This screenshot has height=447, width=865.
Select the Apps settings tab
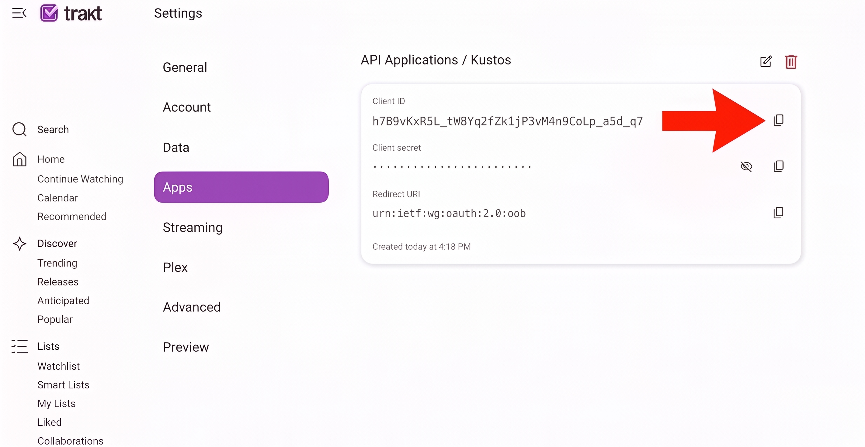(241, 187)
